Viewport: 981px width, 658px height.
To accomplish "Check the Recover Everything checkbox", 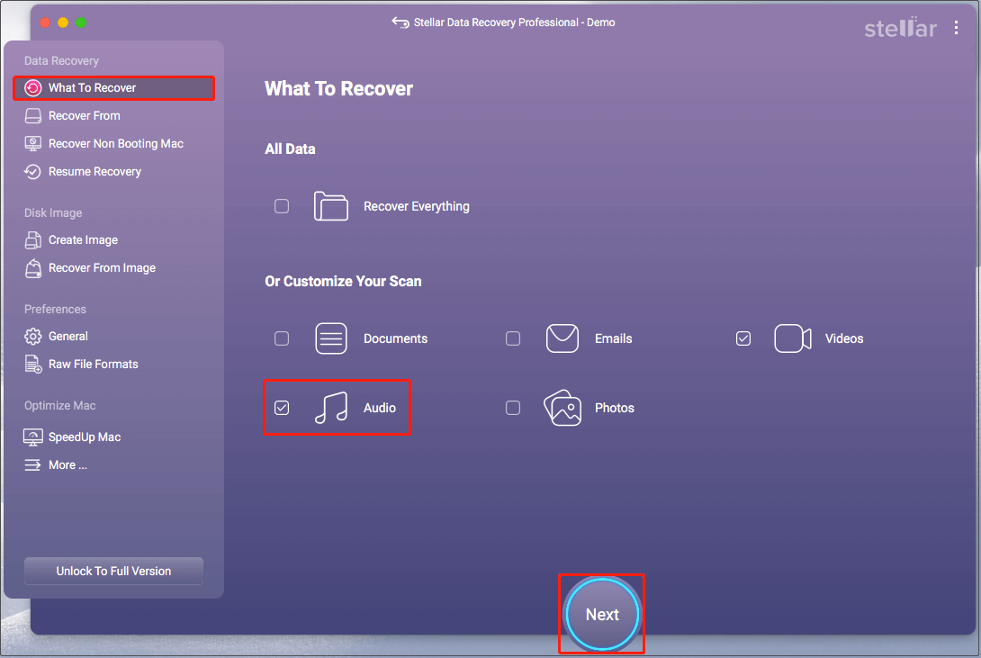I will click(281, 205).
